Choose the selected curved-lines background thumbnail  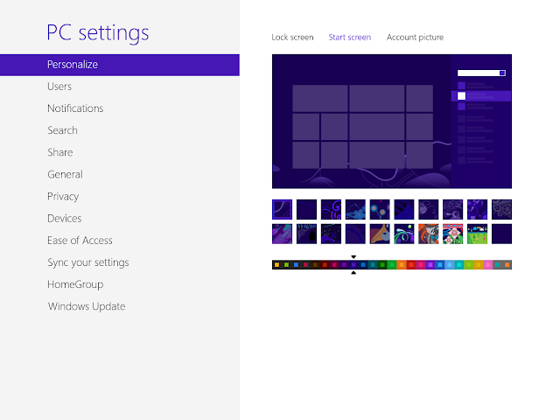tap(282, 209)
